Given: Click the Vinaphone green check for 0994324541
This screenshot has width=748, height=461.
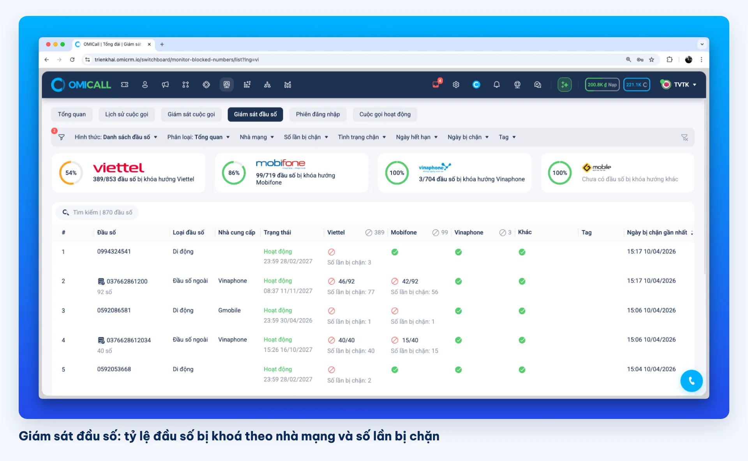Looking at the screenshot, I should [x=459, y=252].
